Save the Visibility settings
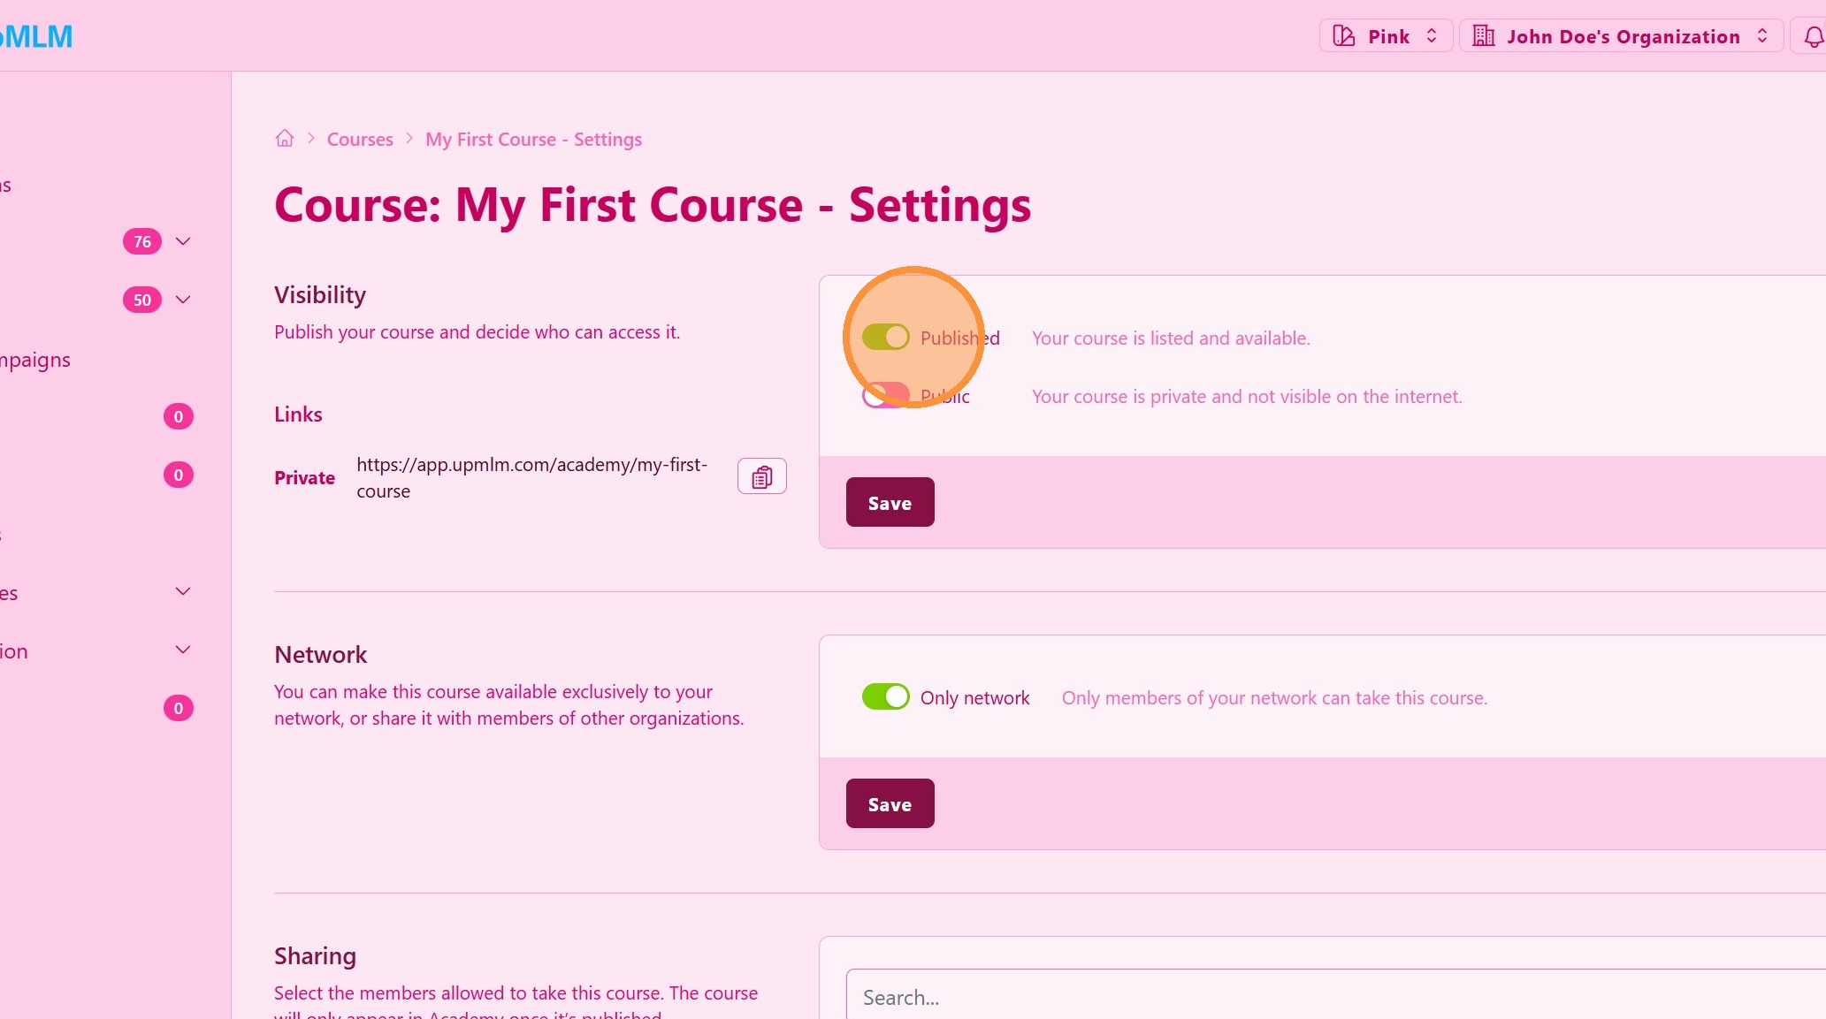1826x1019 pixels. (890, 502)
